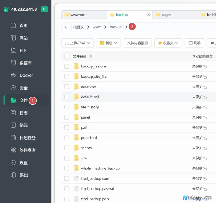Open the 文件 files folder icon

[x=13, y=100]
